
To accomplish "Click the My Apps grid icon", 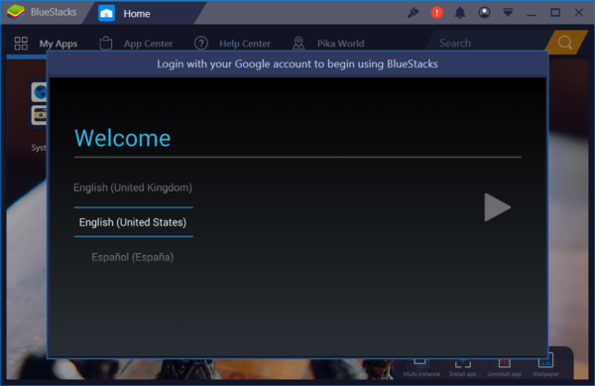I will pyautogui.click(x=21, y=44).
